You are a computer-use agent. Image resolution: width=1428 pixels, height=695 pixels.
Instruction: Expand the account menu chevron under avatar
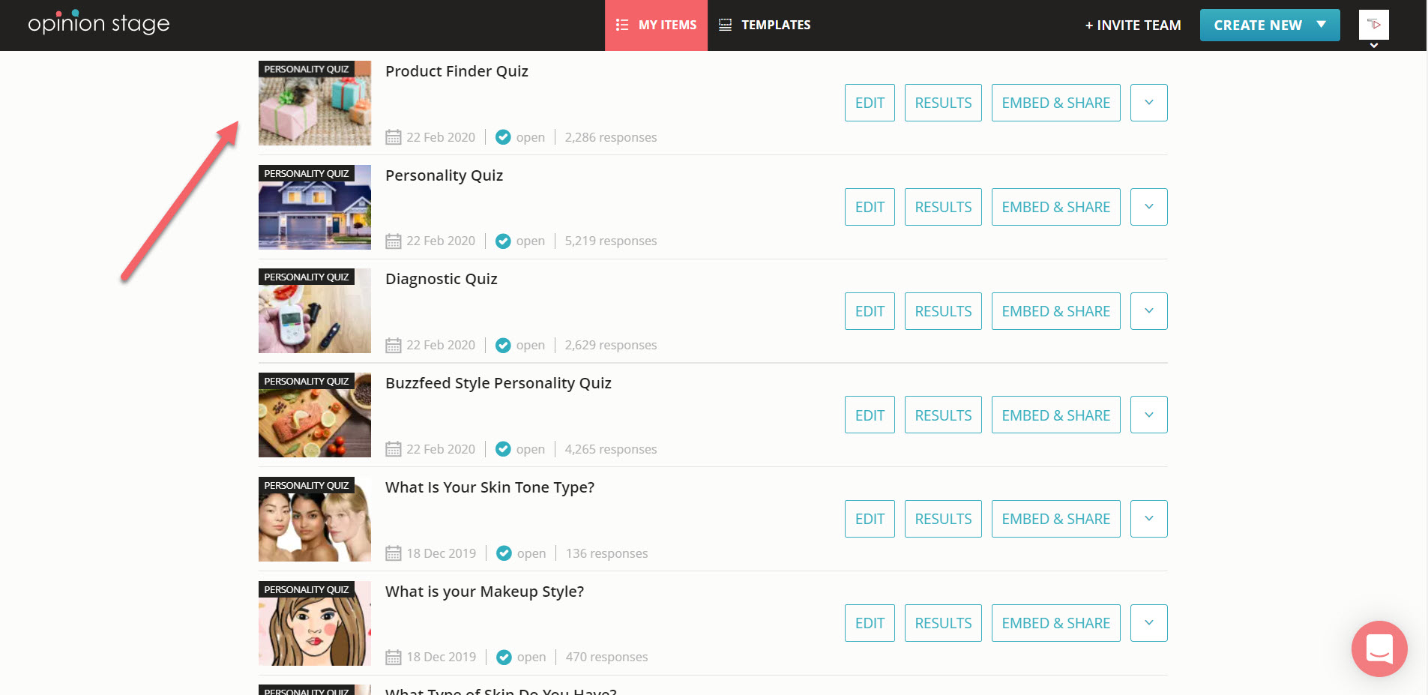pyautogui.click(x=1374, y=46)
